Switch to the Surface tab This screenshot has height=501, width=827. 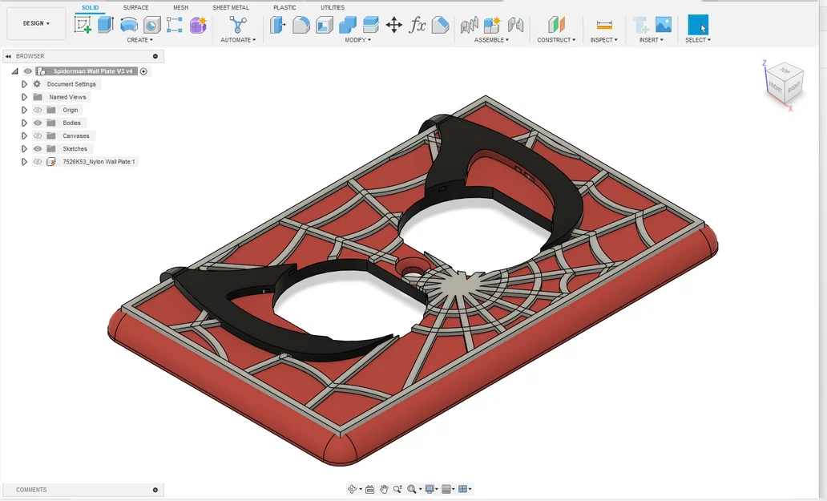[x=135, y=7]
